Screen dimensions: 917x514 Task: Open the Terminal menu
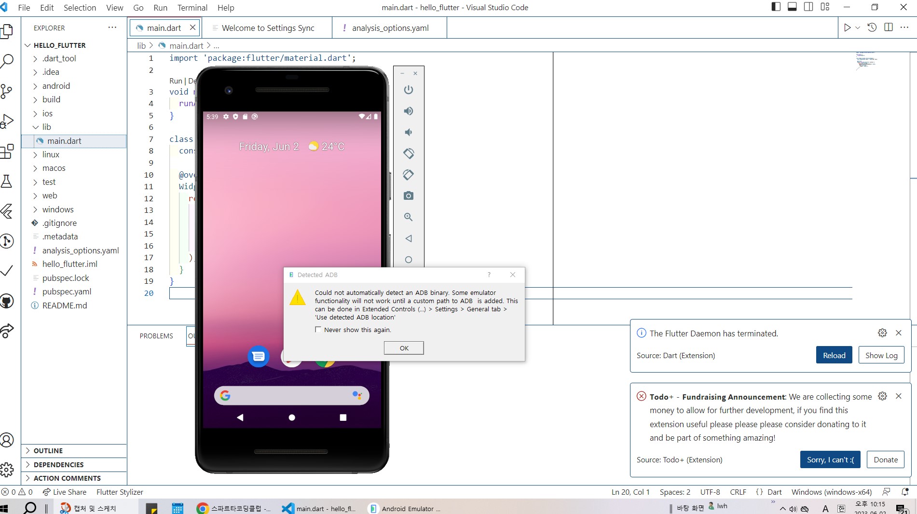192,8
